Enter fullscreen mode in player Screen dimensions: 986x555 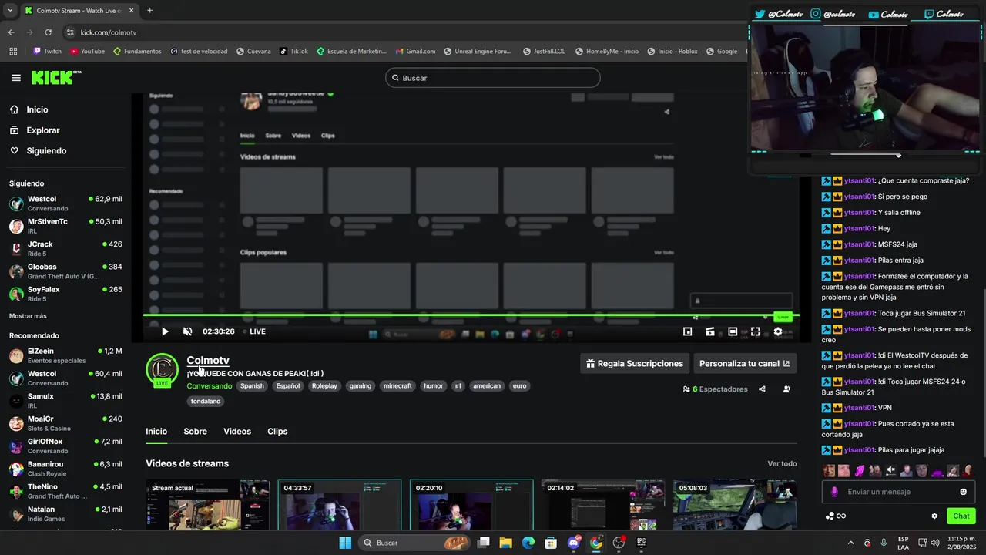click(756, 331)
